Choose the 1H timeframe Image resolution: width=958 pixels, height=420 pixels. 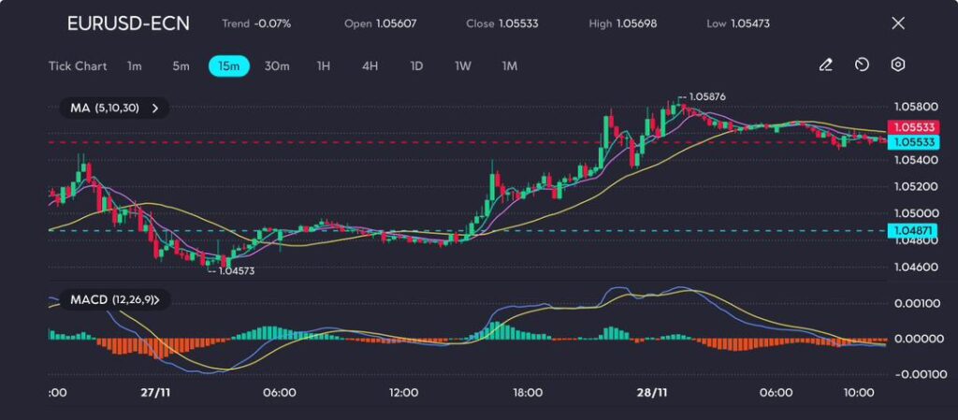point(324,66)
